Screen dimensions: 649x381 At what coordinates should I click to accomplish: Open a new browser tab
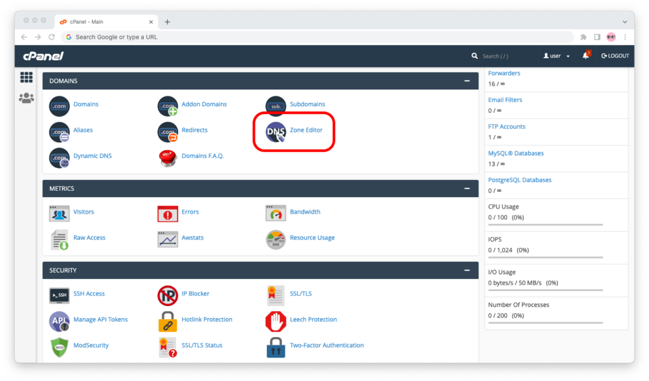pos(167,22)
